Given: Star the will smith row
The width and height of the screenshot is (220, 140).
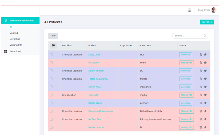Looking at the screenshot, I should coord(205,95).
